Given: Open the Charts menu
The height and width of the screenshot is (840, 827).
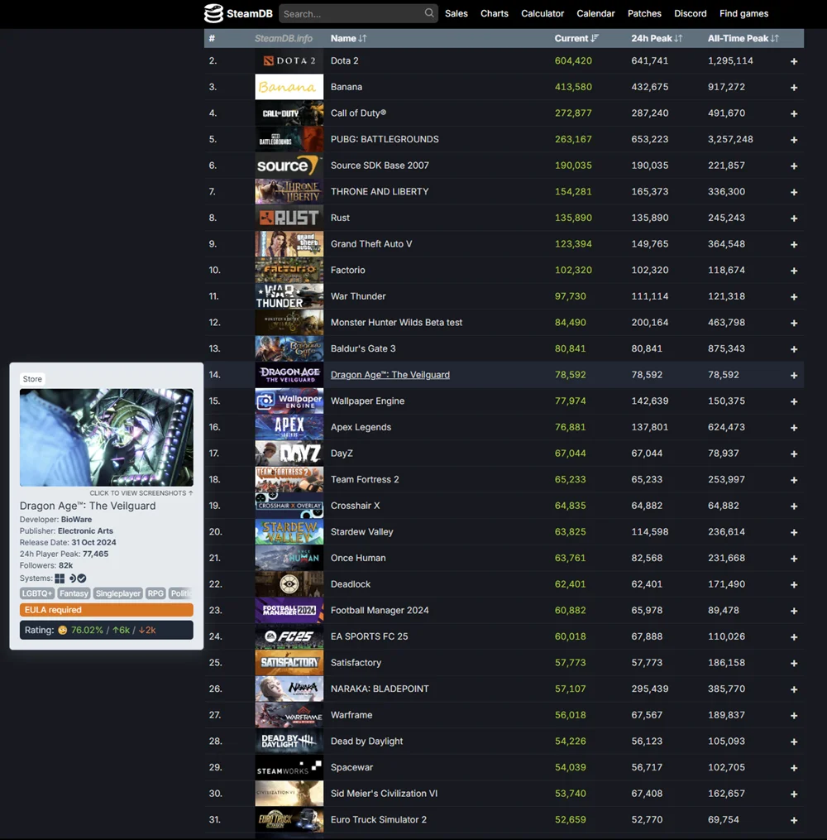Looking at the screenshot, I should [x=494, y=13].
